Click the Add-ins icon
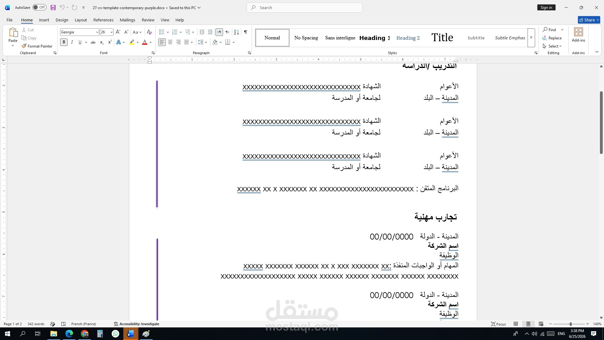This screenshot has height=340, width=604. [x=579, y=32]
